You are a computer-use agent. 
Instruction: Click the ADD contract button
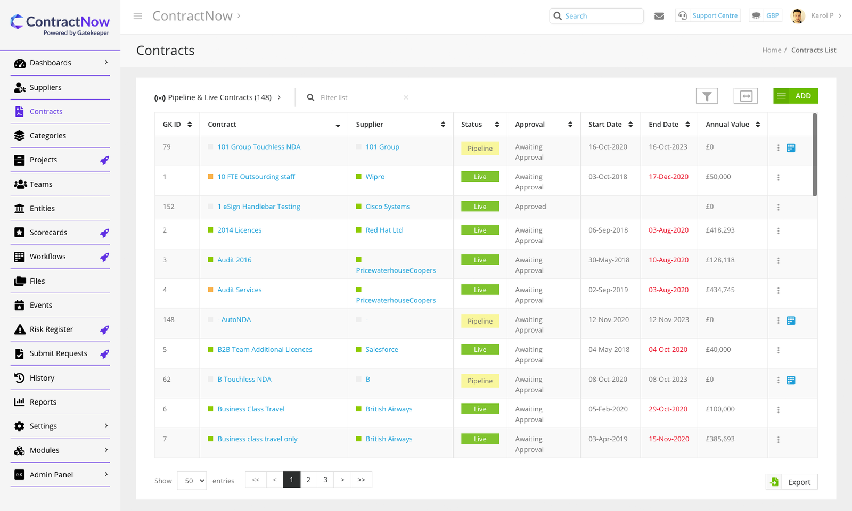pyautogui.click(x=803, y=96)
